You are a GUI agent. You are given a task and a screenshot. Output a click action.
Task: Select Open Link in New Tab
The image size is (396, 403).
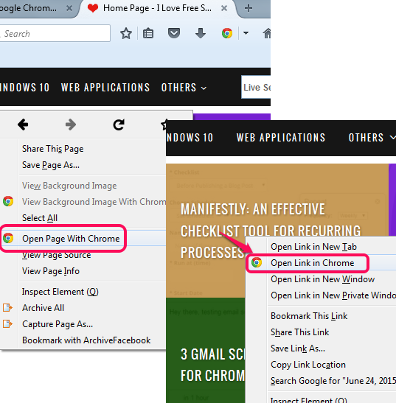[x=313, y=247]
